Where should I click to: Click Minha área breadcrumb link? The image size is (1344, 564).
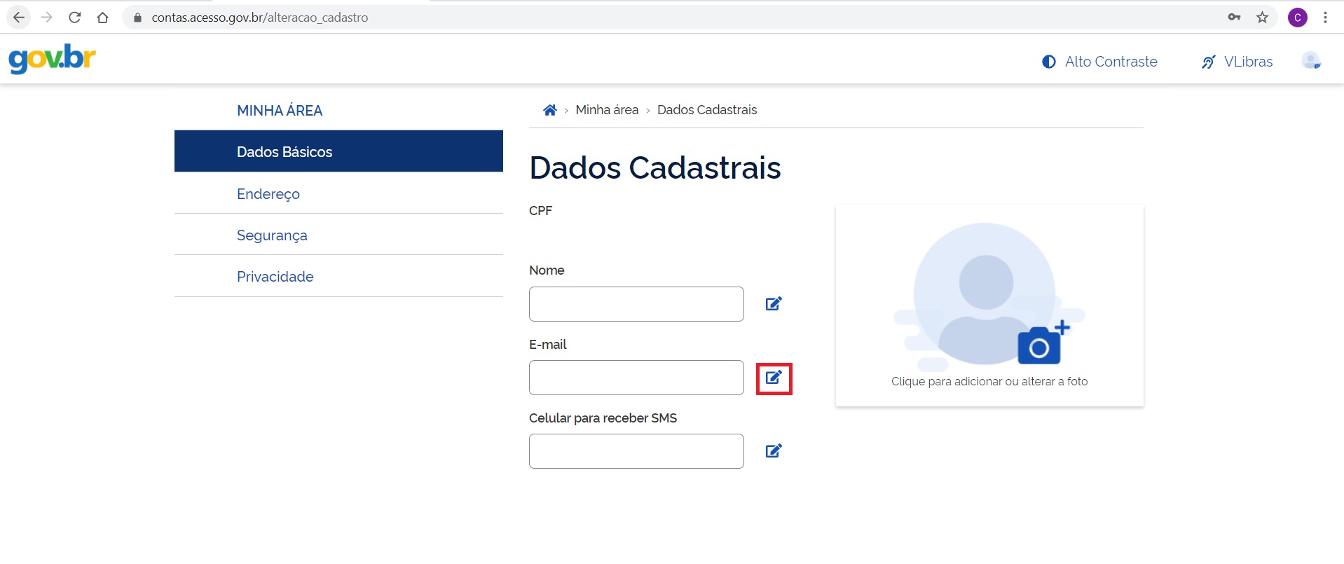(x=607, y=110)
